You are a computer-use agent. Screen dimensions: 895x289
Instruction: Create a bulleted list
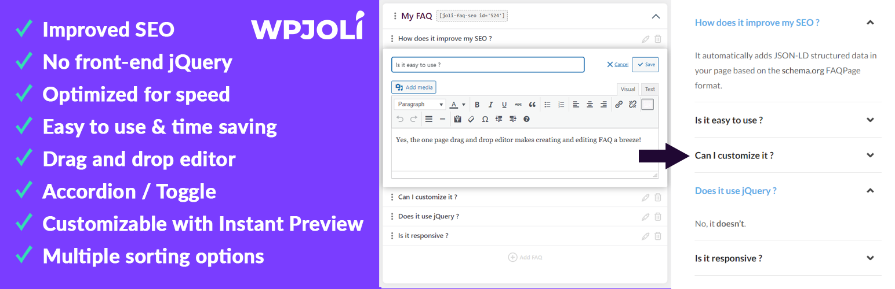[x=547, y=105]
